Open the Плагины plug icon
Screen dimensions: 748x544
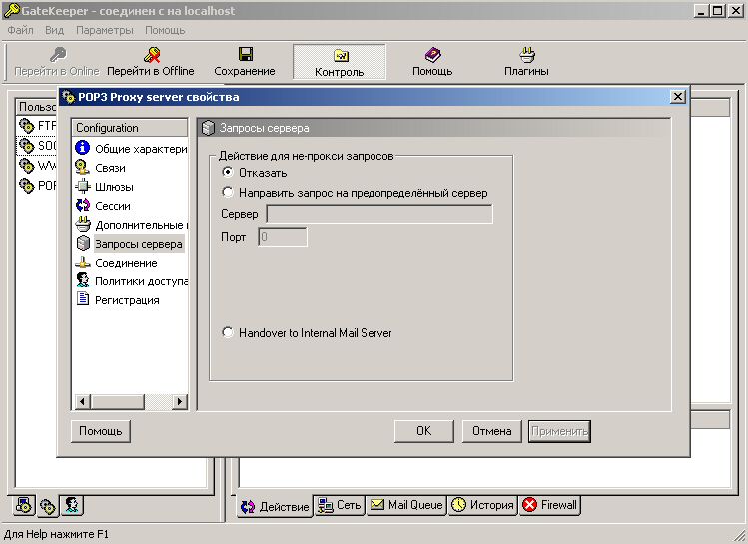[527, 54]
